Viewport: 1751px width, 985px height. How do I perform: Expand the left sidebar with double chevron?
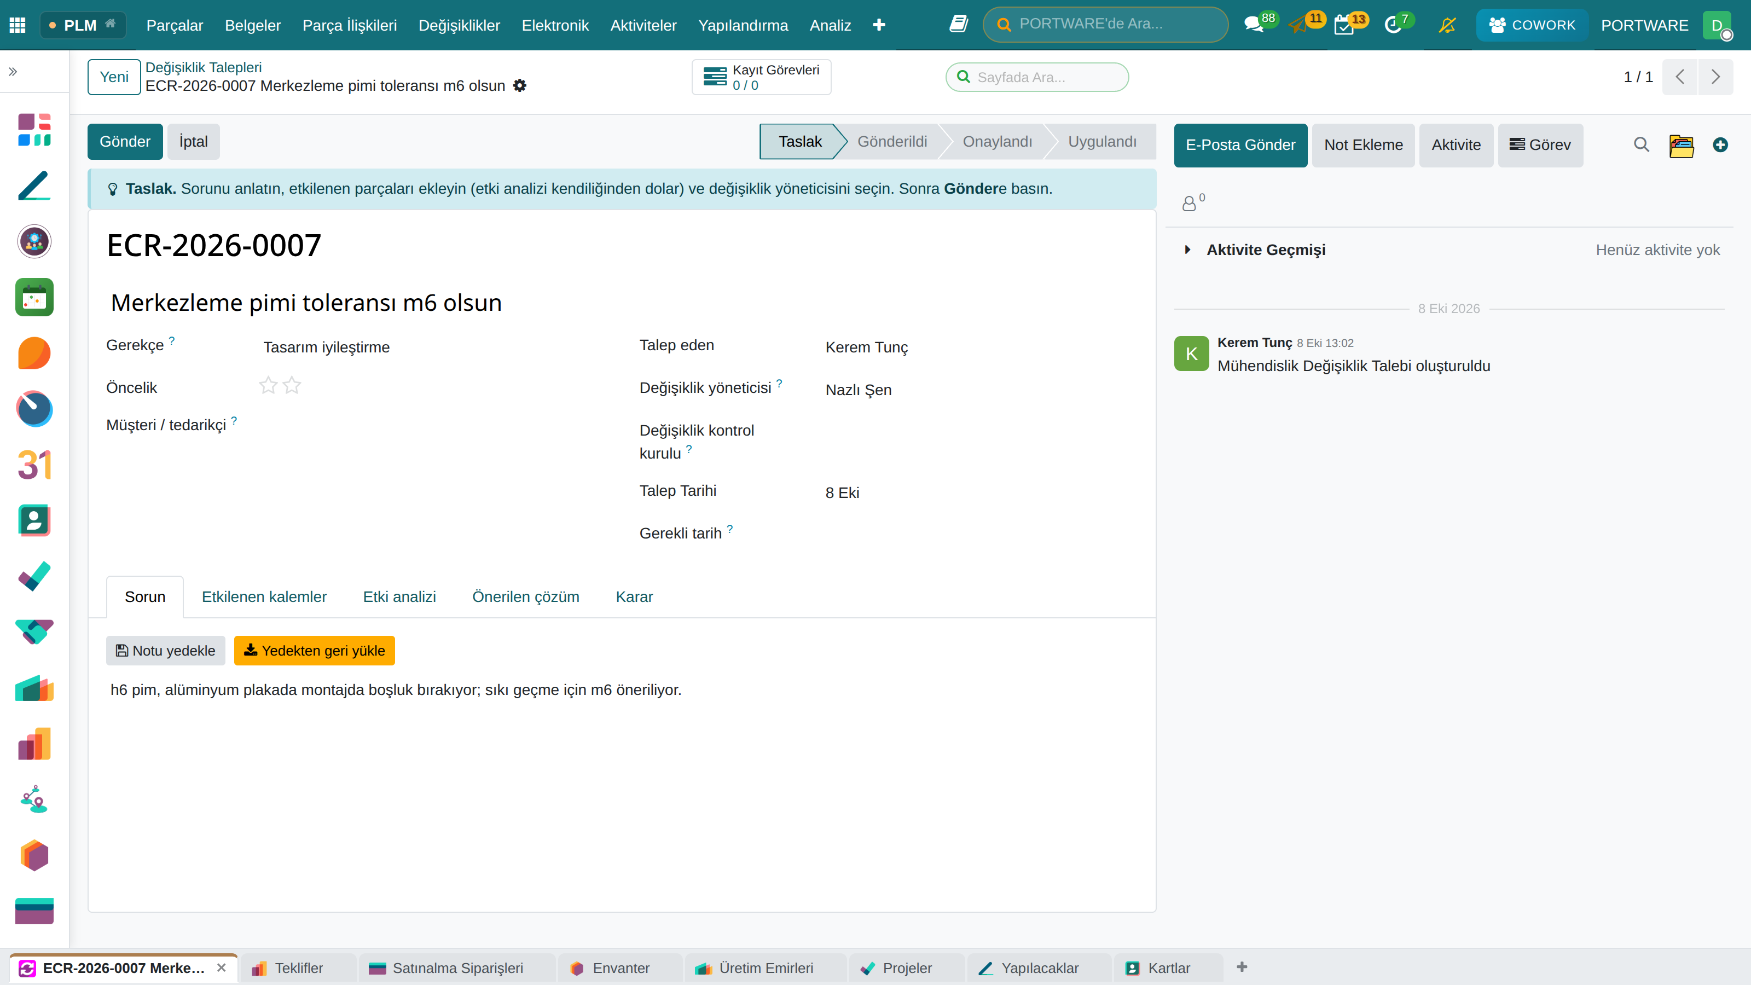(13, 71)
